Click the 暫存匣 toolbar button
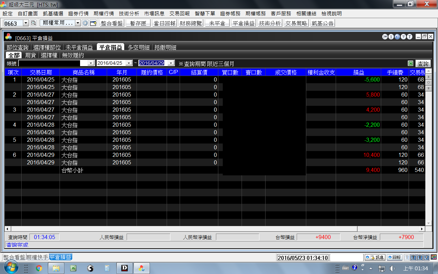 click(x=138, y=23)
